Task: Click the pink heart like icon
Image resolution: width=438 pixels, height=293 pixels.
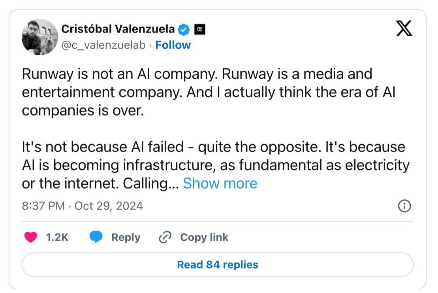Action: pos(31,237)
